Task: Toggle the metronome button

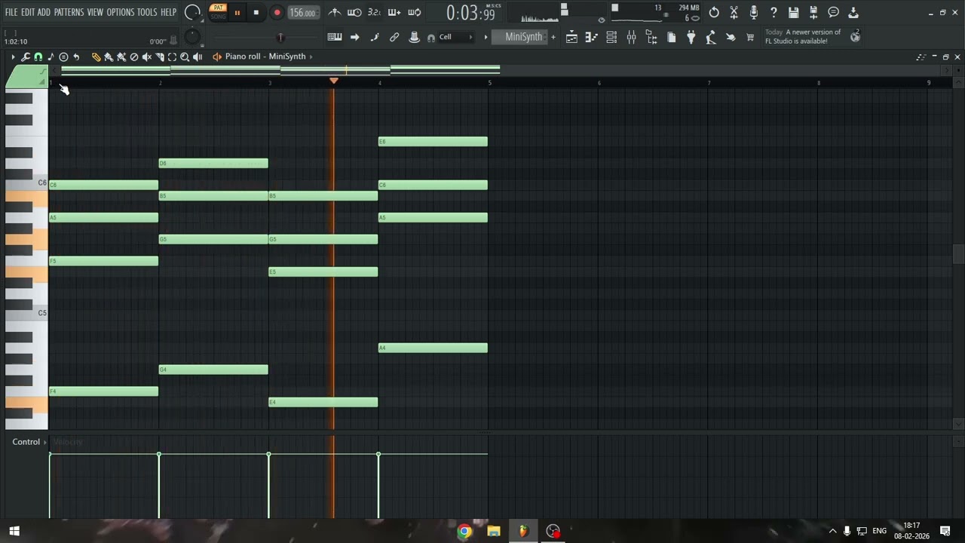Action: click(335, 12)
